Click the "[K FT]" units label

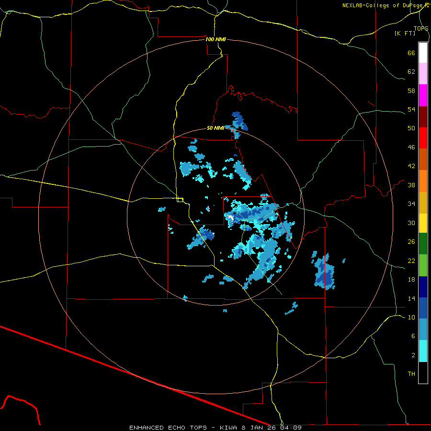(x=405, y=33)
